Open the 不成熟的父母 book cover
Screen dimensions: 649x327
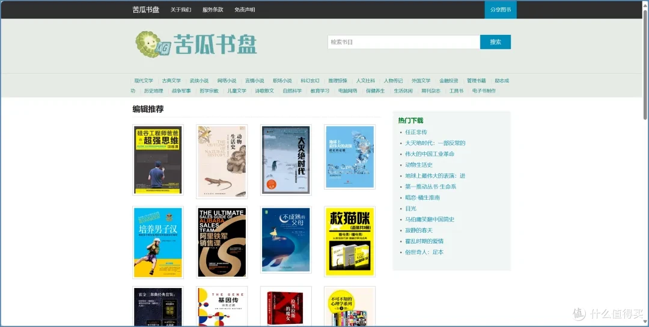[286, 240]
